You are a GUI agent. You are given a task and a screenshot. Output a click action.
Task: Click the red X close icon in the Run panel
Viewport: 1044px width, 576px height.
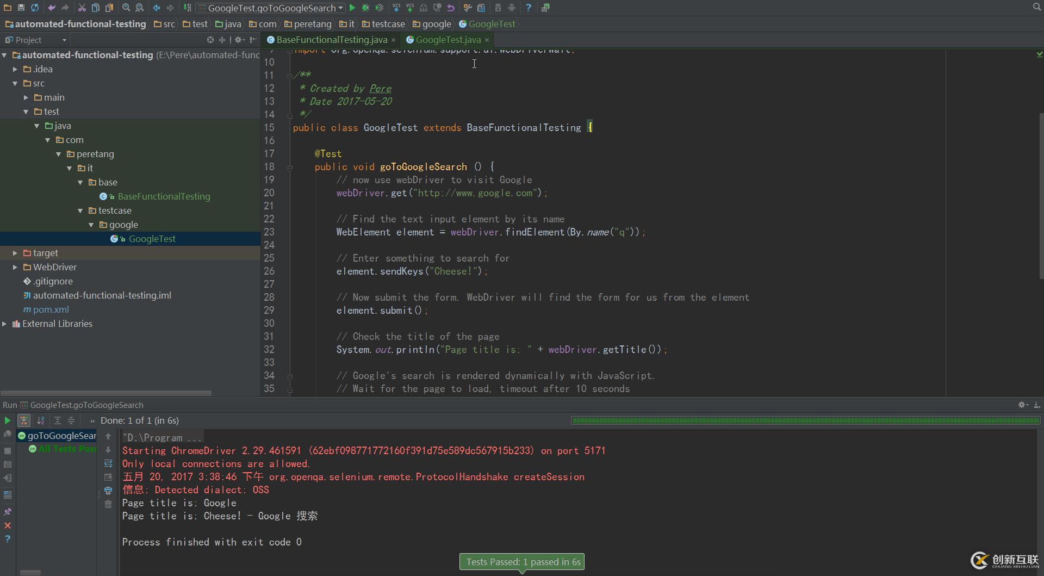point(8,525)
